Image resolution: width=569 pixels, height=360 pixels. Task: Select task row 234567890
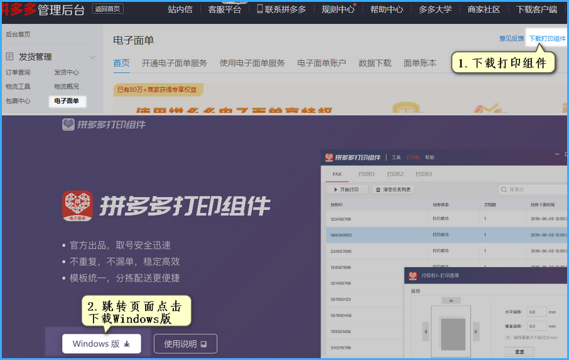pos(447,251)
